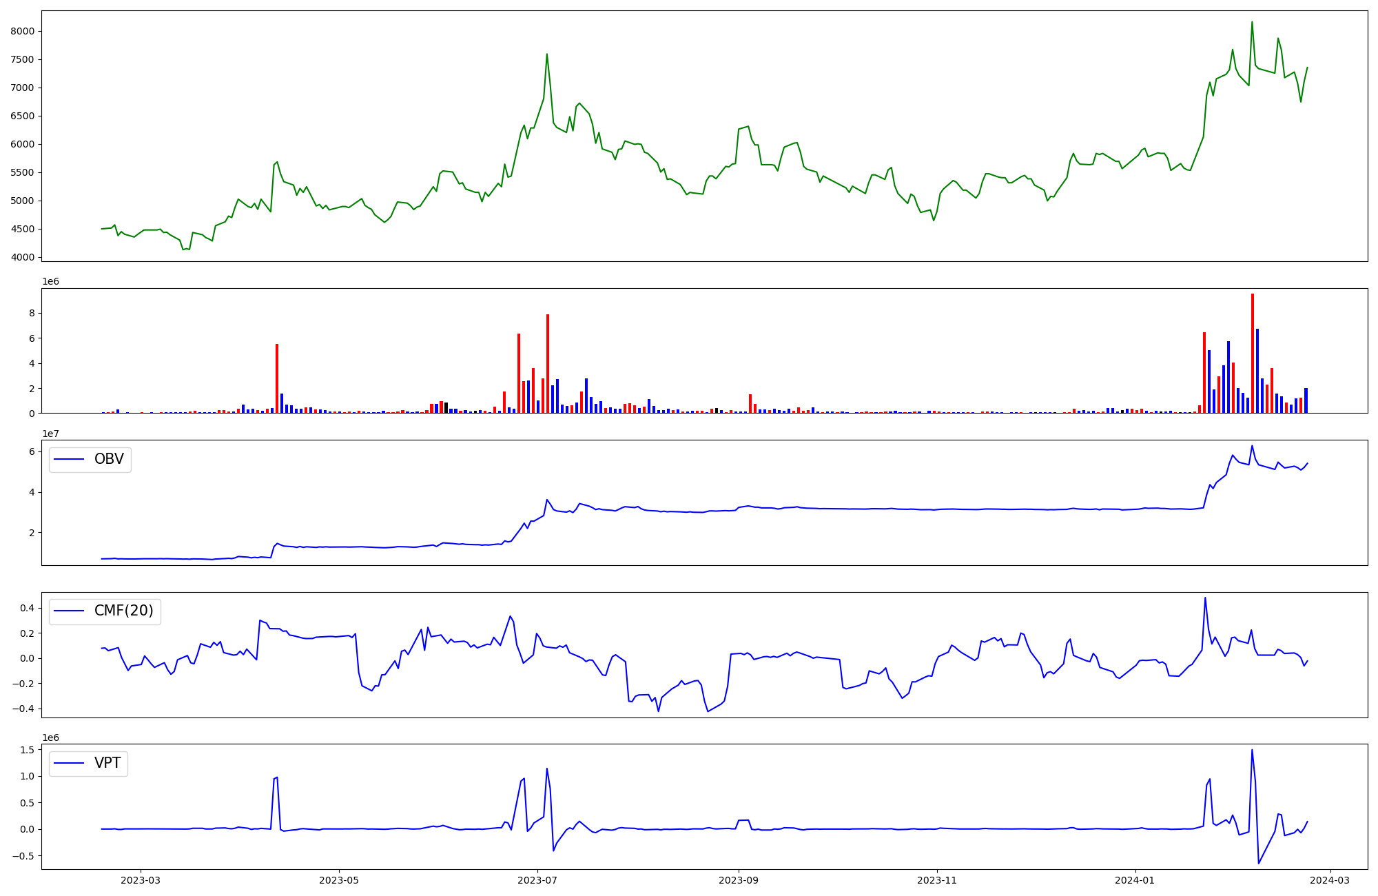Click the 2024-03 date label on x-axis

point(1330,880)
